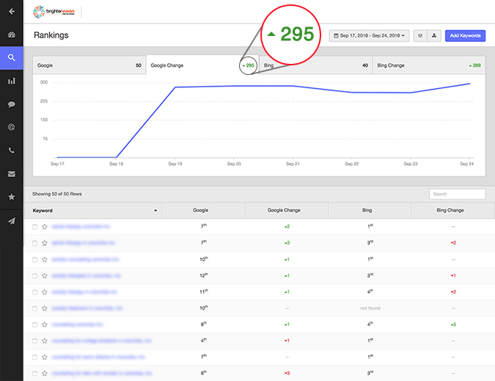Open the keyword link ranked 11th on Google
The width and height of the screenshot is (495, 381).
point(84,292)
